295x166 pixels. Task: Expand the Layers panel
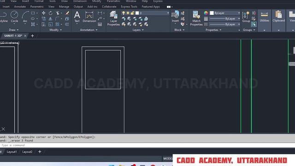pyautogui.click(x=138, y=30)
